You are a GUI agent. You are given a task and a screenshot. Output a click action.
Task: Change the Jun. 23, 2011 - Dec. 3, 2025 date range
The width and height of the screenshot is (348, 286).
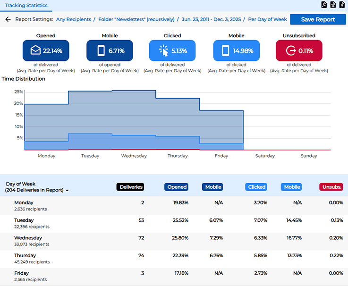(x=212, y=19)
